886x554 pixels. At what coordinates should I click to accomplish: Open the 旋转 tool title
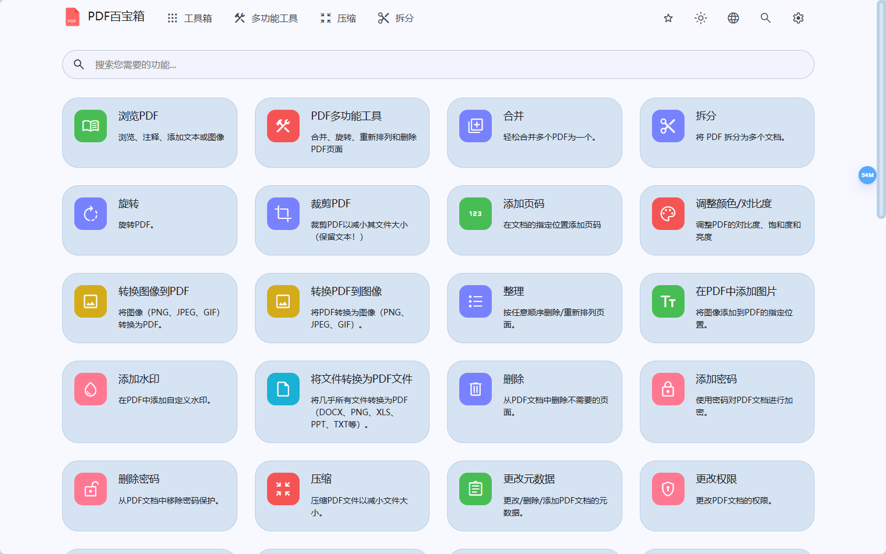(x=128, y=204)
